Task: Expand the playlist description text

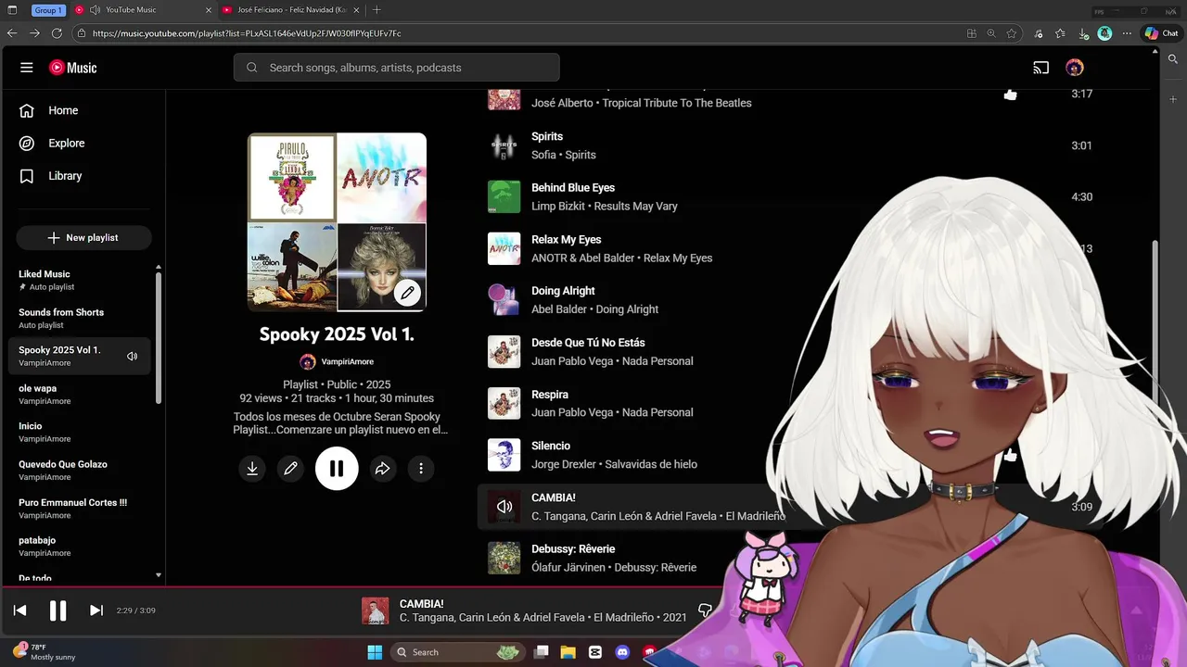Action: 340,423
